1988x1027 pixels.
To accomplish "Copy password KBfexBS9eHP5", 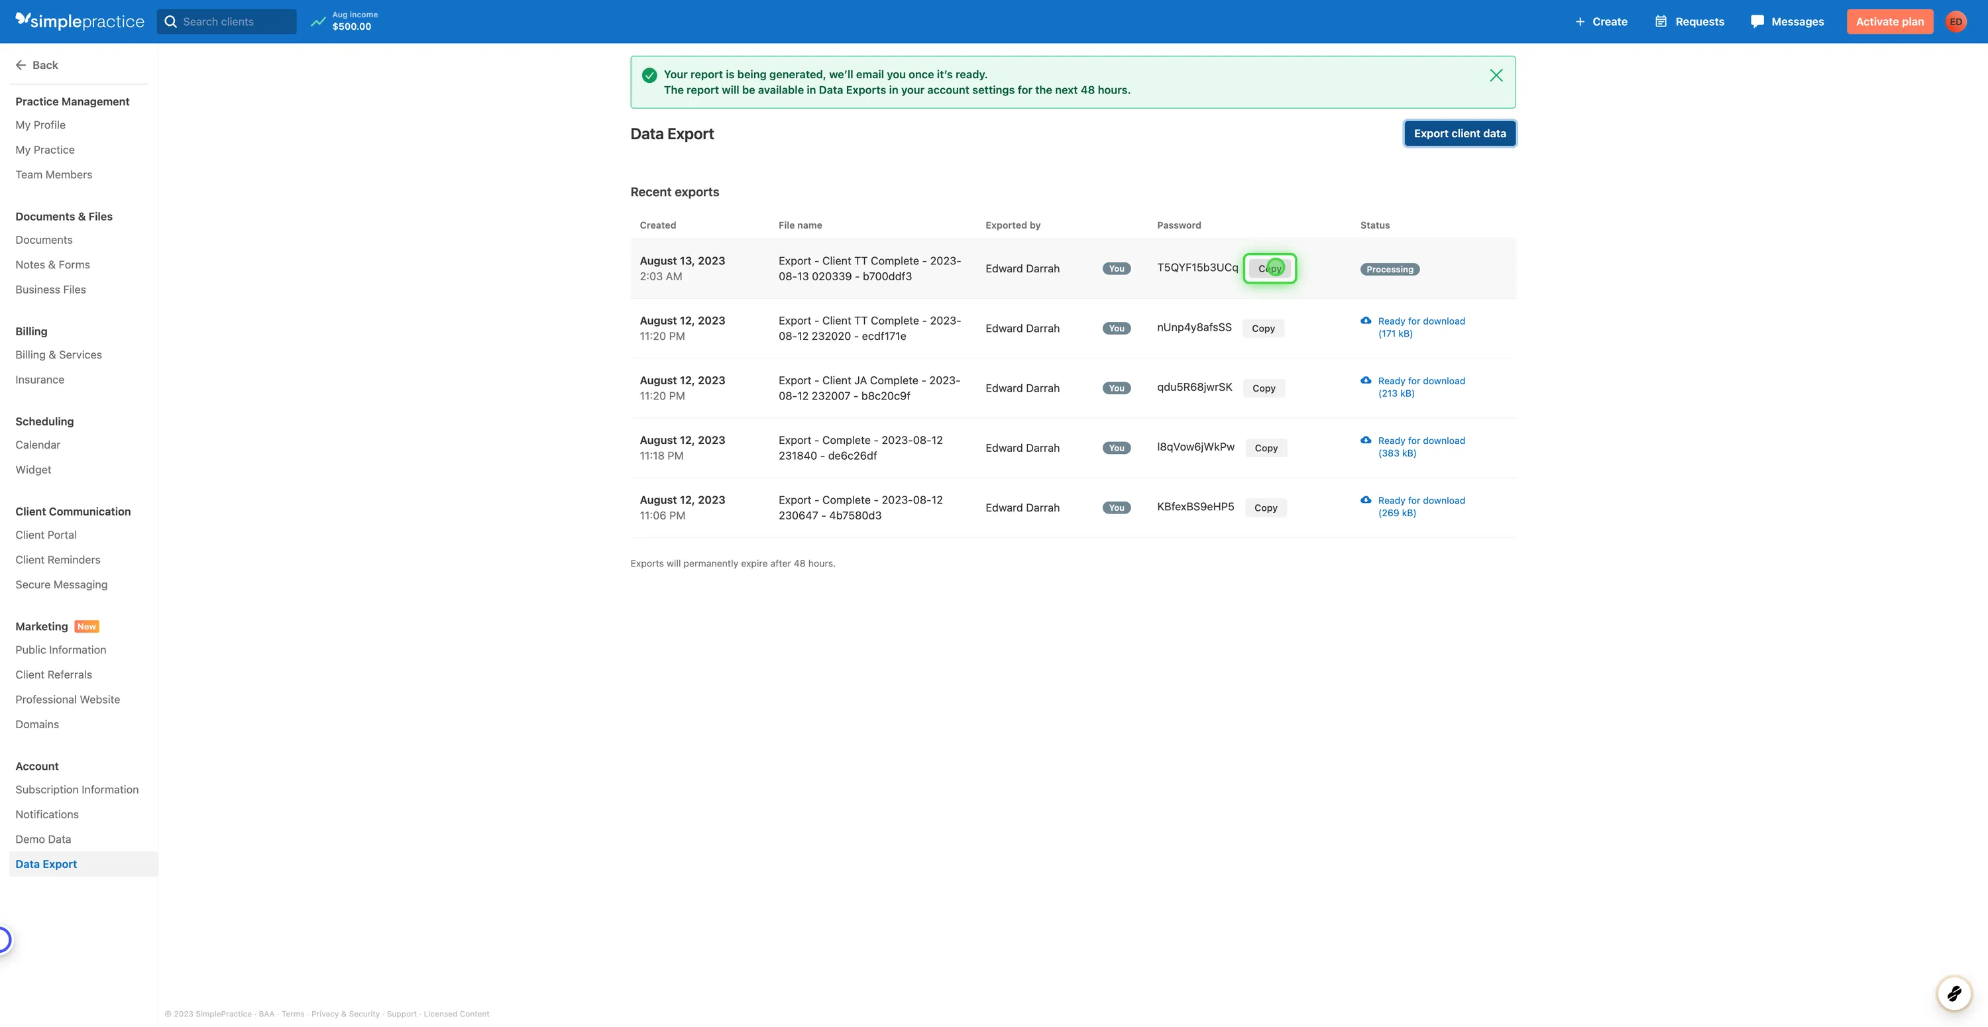I will click(1266, 508).
